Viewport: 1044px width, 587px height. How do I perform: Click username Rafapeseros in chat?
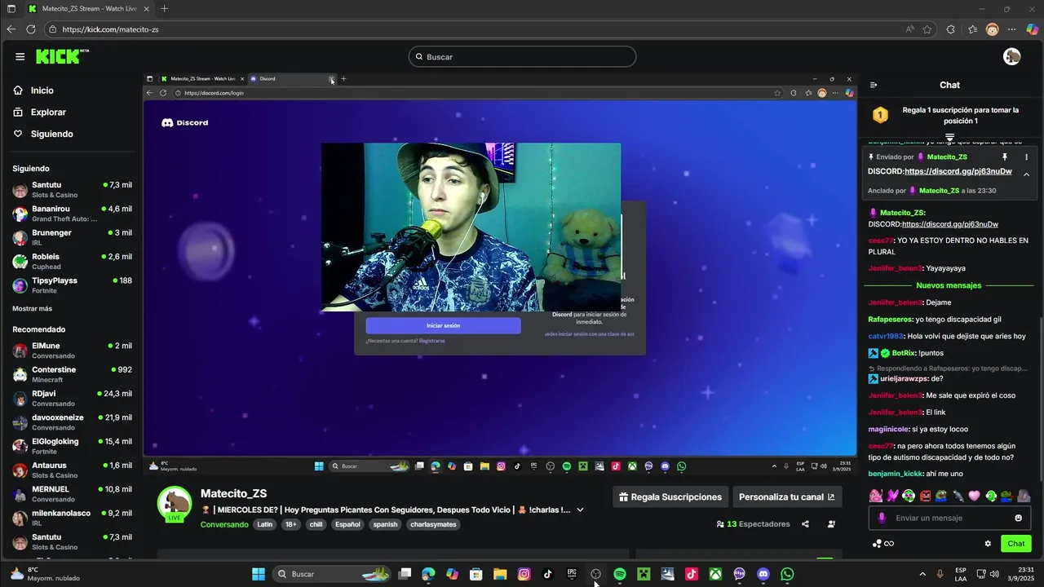pyautogui.click(x=890, y=320)
